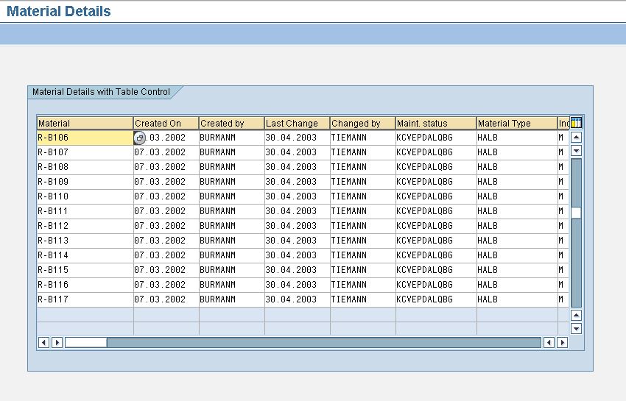This screenshot has width=626, height=401.
Task: Click the Last Change date in row R-B106
Action: (x=297, y=138)
